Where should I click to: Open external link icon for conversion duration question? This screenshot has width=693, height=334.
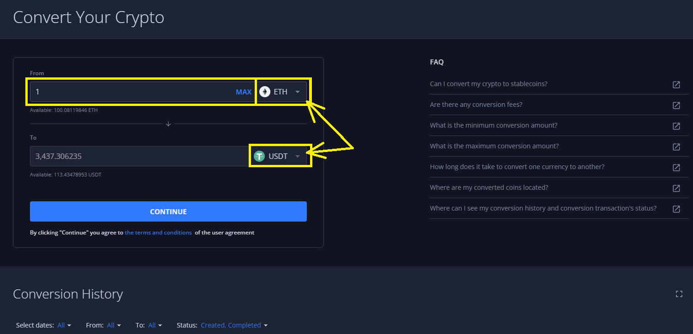point(676,167)
